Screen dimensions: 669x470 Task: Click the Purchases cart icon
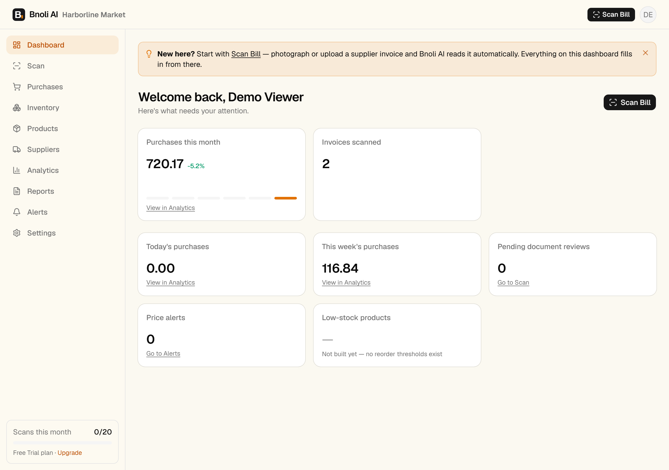tap(17, 87)
